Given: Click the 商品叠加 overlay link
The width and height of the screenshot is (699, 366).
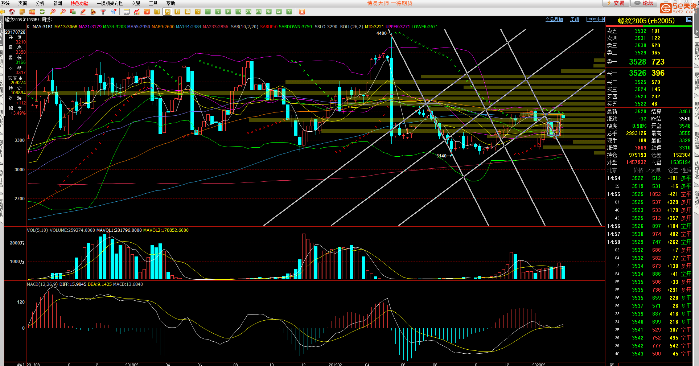Looking at the screenshot, I should click(554, 20).
